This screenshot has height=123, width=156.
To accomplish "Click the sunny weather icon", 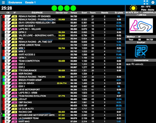I will point(133,8).
